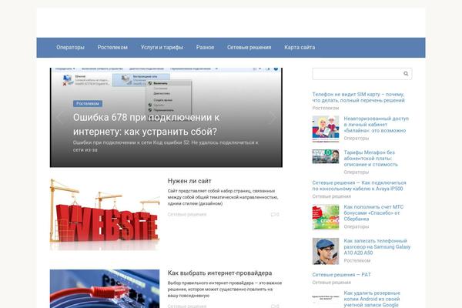The image size is (462, 308).
Task: Click the slider excerpt Ошибки при подключении к сети
Action: pyautogui.click(x=166, y=146)
